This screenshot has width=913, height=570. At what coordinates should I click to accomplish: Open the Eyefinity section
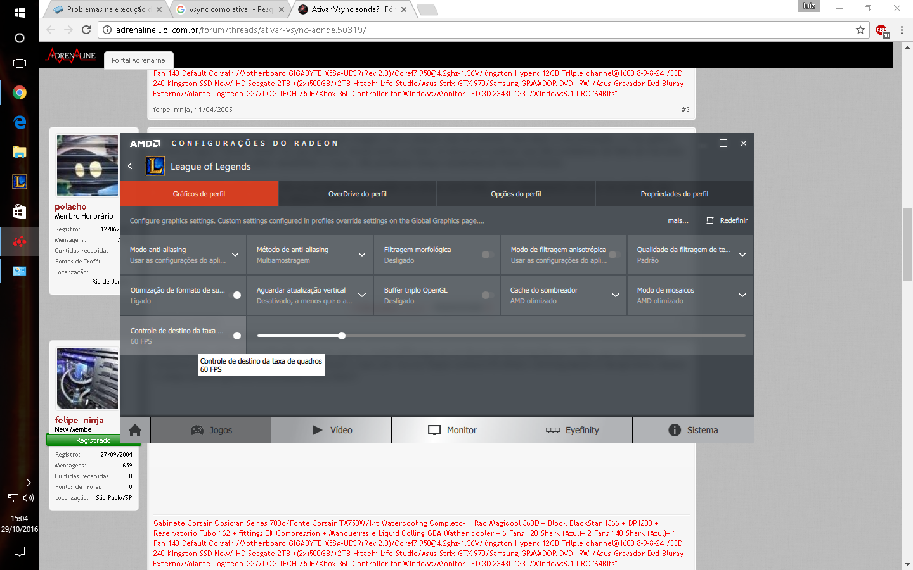tap(573, 430)
